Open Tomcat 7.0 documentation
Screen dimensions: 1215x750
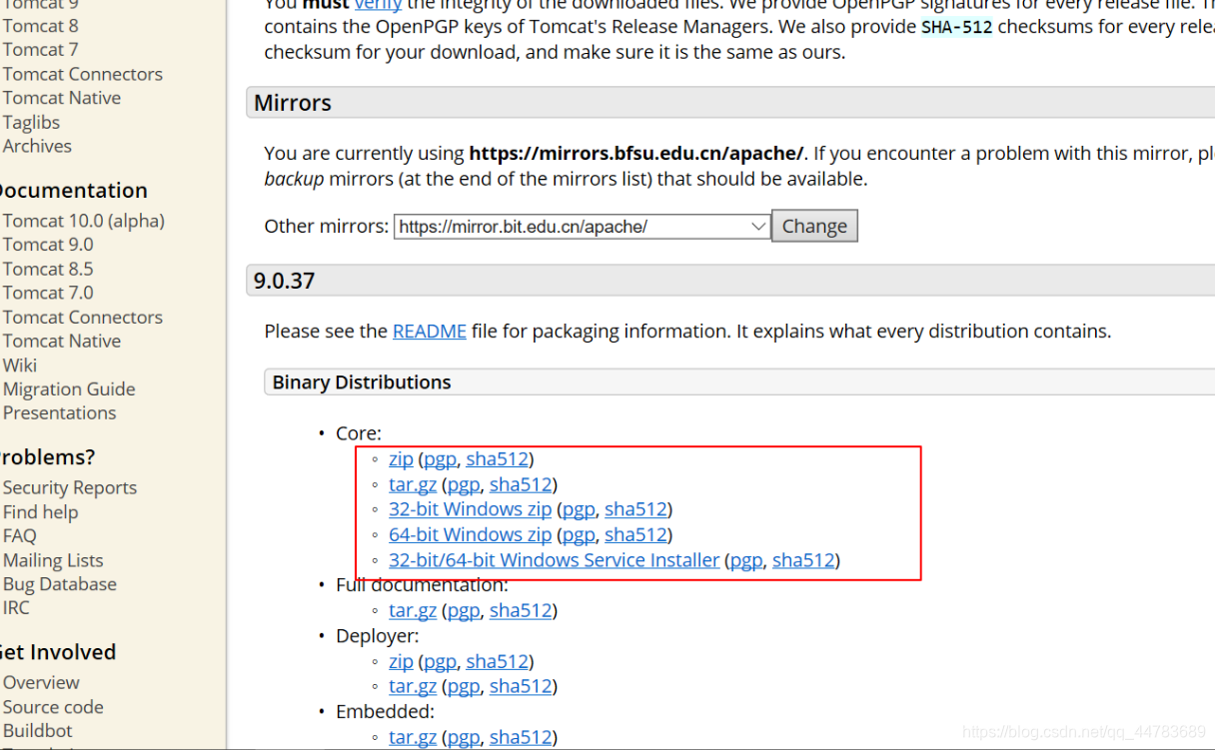[47, 293]
